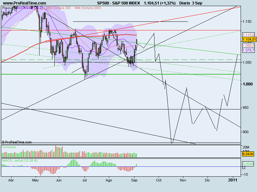Click the Ago month on time axis

pyautogui.click(x=109, y=180)
